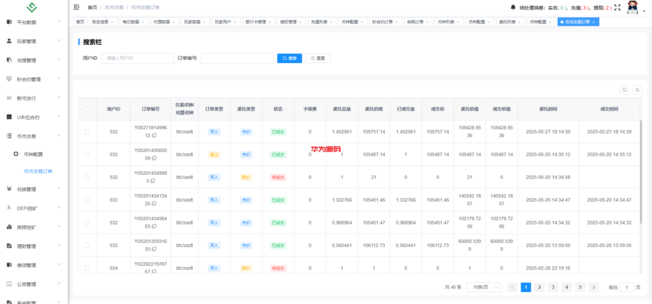Viewport: 652px width, 304px height.
Task: Click the 玩家管理 person icon
Action: click(9, 41)
